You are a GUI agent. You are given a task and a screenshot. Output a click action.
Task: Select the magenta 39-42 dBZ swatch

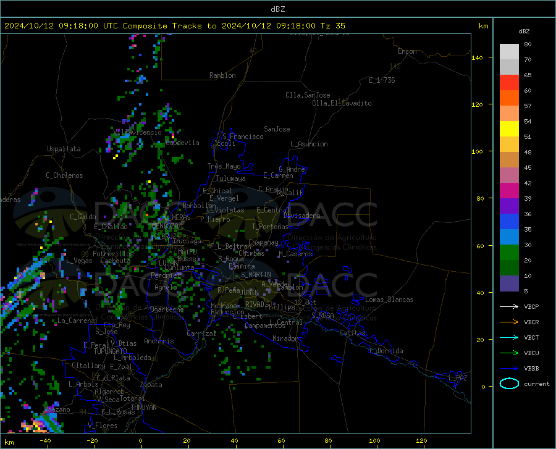click(x=509, y=191)
